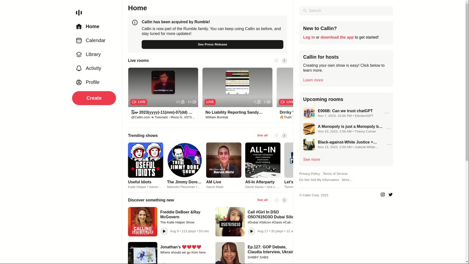
Task: Open the Calendar navigation item
Action: click(91, 40)
